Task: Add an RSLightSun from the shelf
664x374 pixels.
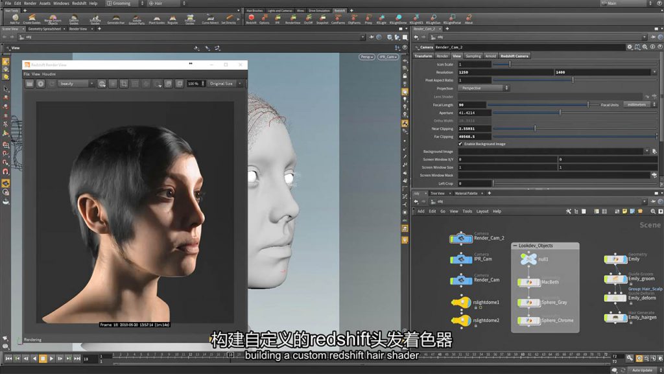Action: (x=433, y=19)
